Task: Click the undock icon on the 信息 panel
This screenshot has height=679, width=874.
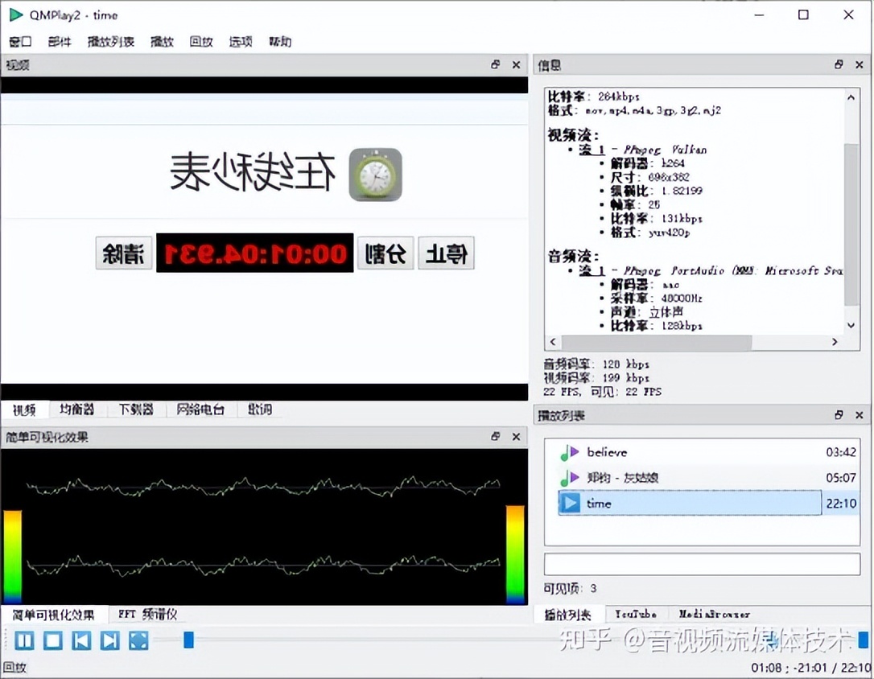Action: 838,64
